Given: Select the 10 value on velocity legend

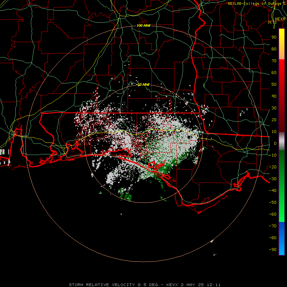Looking at the screenshot, I should [x=274, y=132].
